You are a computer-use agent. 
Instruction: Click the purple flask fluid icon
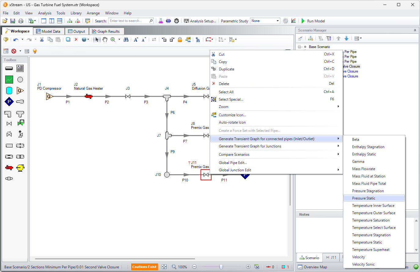161,21
